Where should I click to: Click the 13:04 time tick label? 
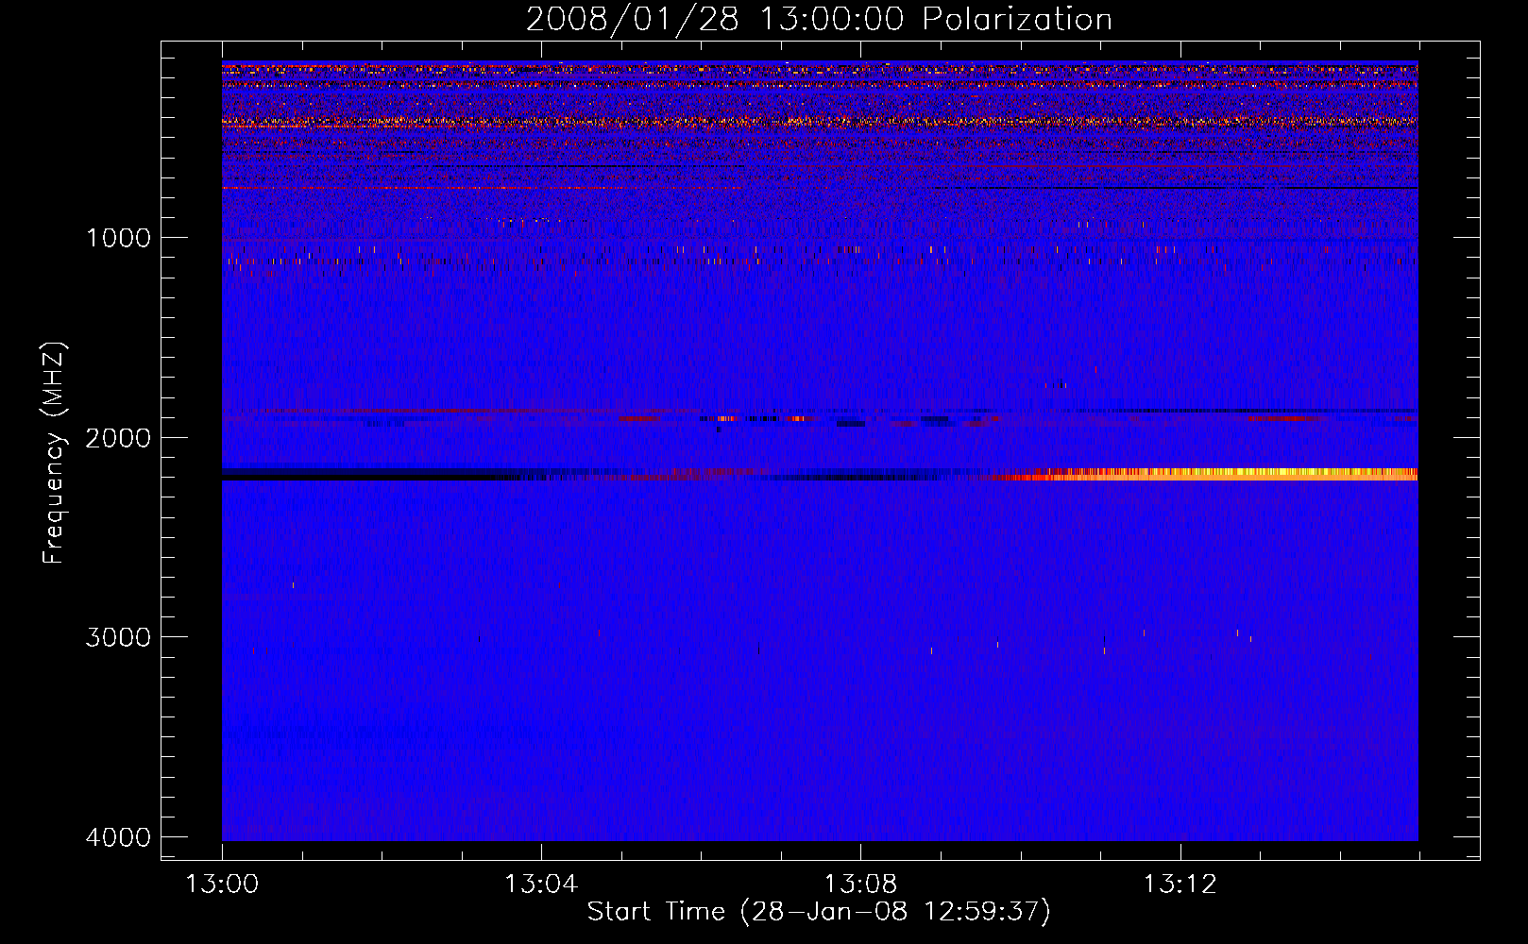click(541, 885)
